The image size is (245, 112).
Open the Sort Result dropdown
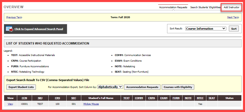tap(206, 29)
